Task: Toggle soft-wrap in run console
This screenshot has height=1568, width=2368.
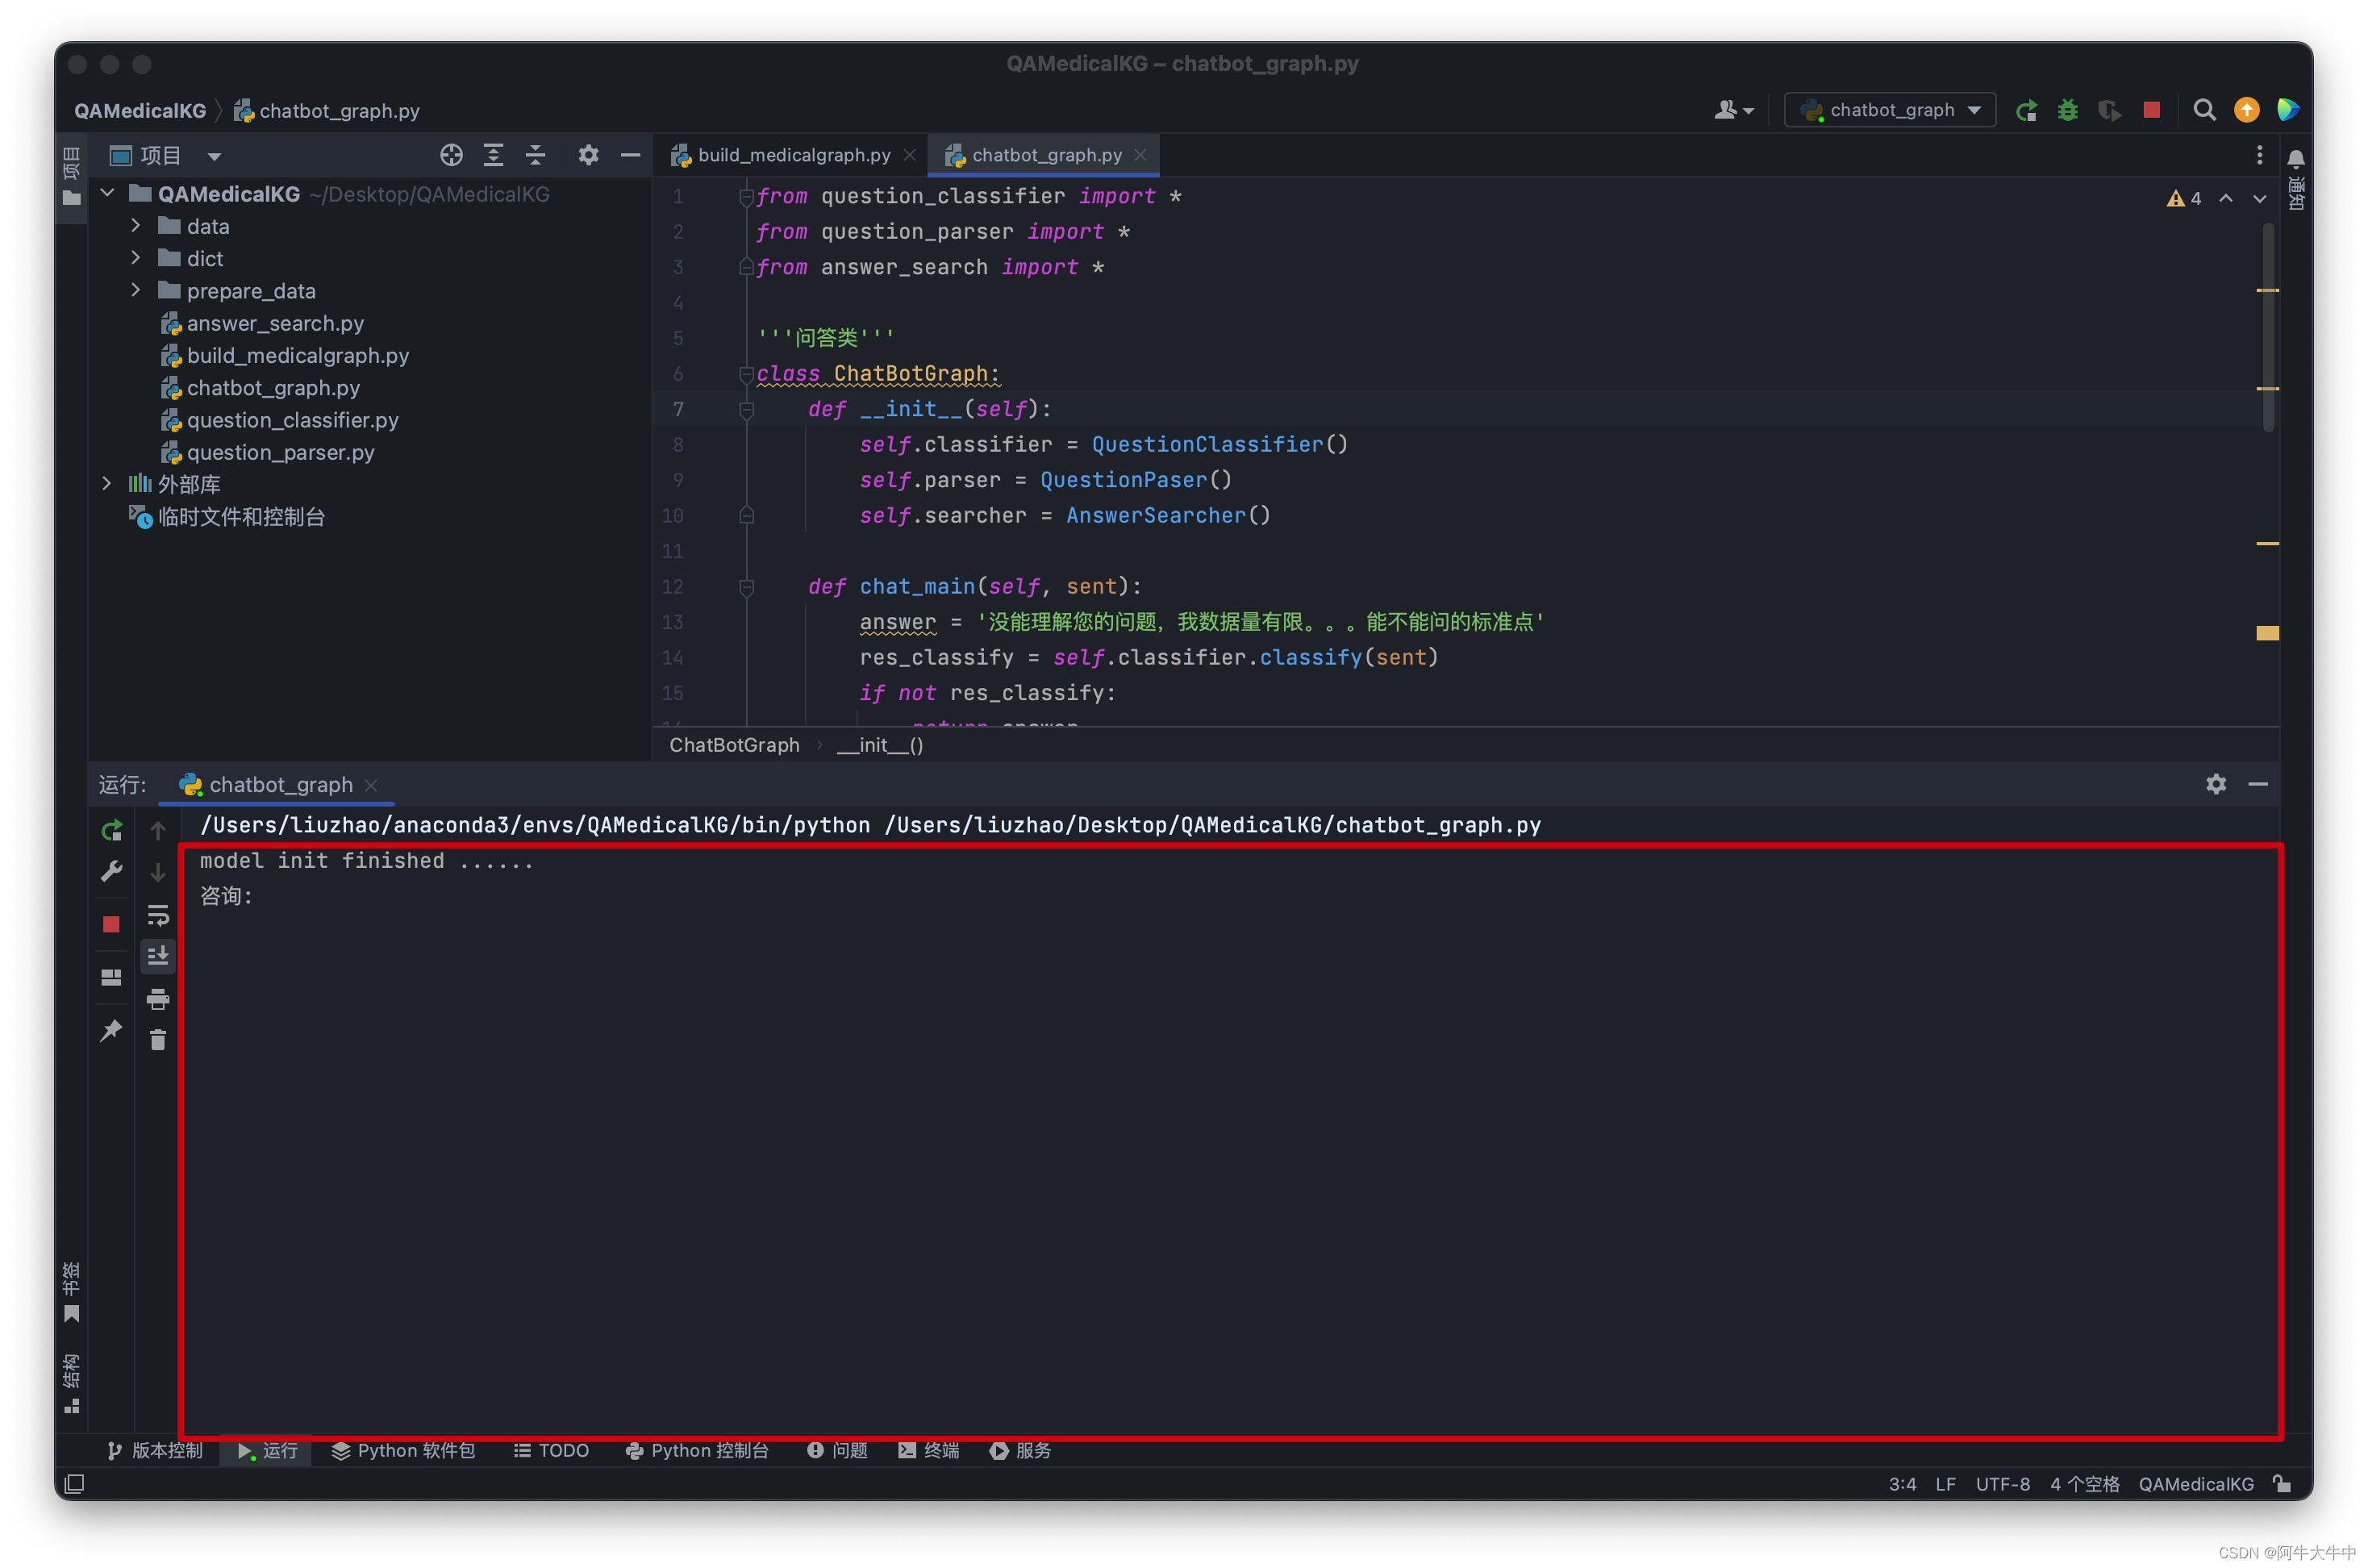Action: pyautogui.click(x=158, y=915)
